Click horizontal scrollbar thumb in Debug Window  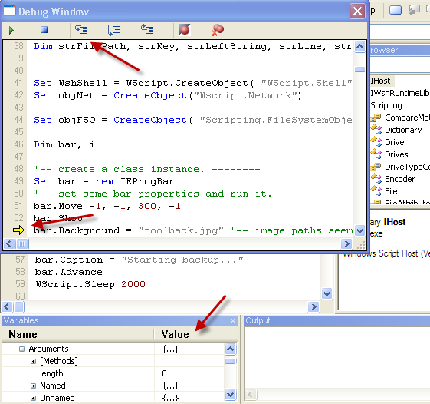point(22,243)
